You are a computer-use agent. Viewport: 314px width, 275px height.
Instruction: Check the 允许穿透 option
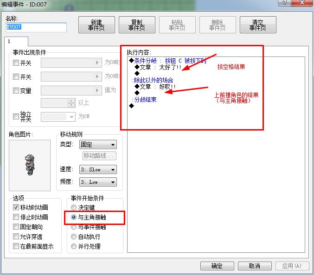click(x=16, y=237)
